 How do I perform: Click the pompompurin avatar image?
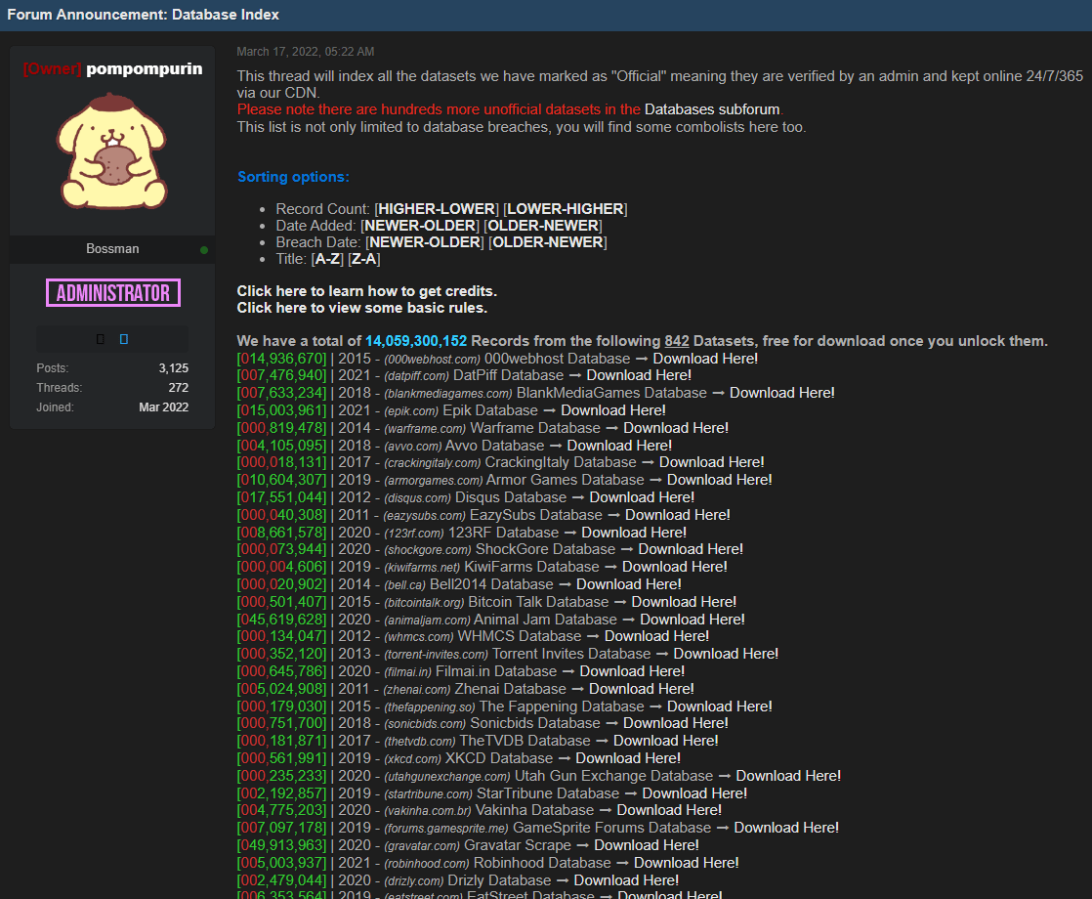click(112, 153)
